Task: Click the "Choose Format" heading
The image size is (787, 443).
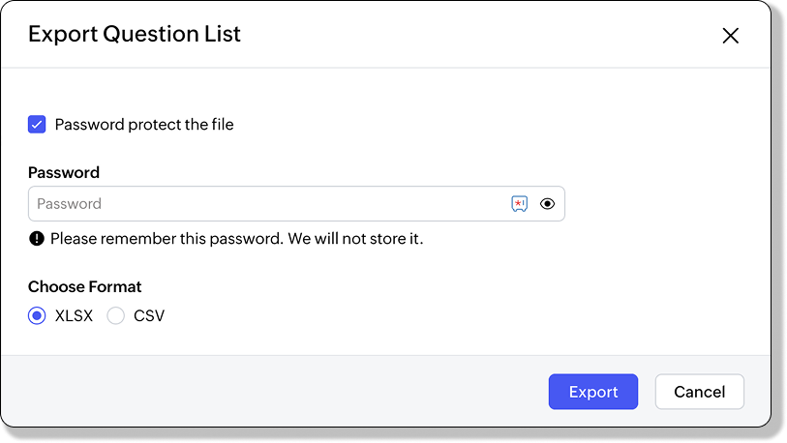Action: point(85,286)
